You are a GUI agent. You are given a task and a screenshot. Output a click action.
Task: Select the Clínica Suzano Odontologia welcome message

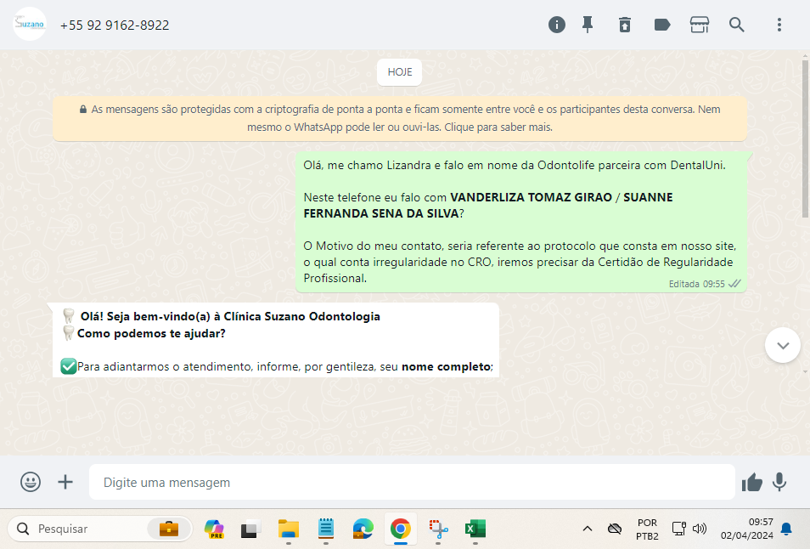(275, 340)
